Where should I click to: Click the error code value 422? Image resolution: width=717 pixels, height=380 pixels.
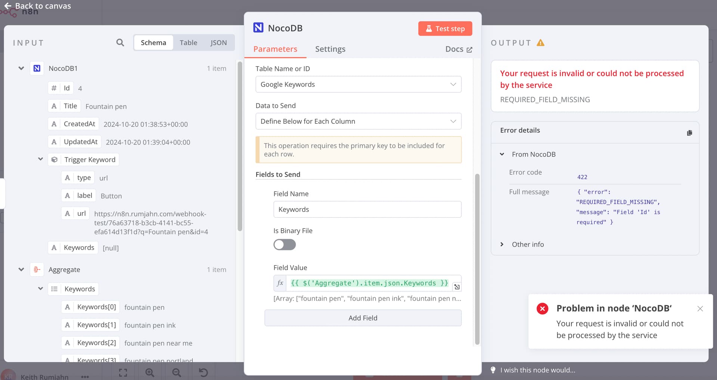tap(582, 177)
